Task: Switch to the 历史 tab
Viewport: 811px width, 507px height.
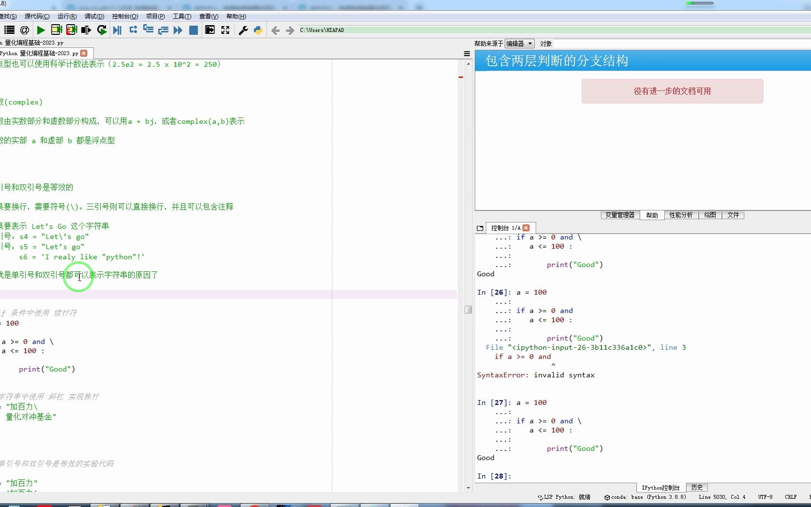Action: click(x=697, y=488)
